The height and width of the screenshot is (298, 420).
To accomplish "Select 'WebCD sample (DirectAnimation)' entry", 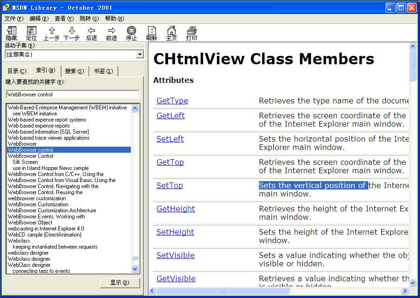I will 44,235.
